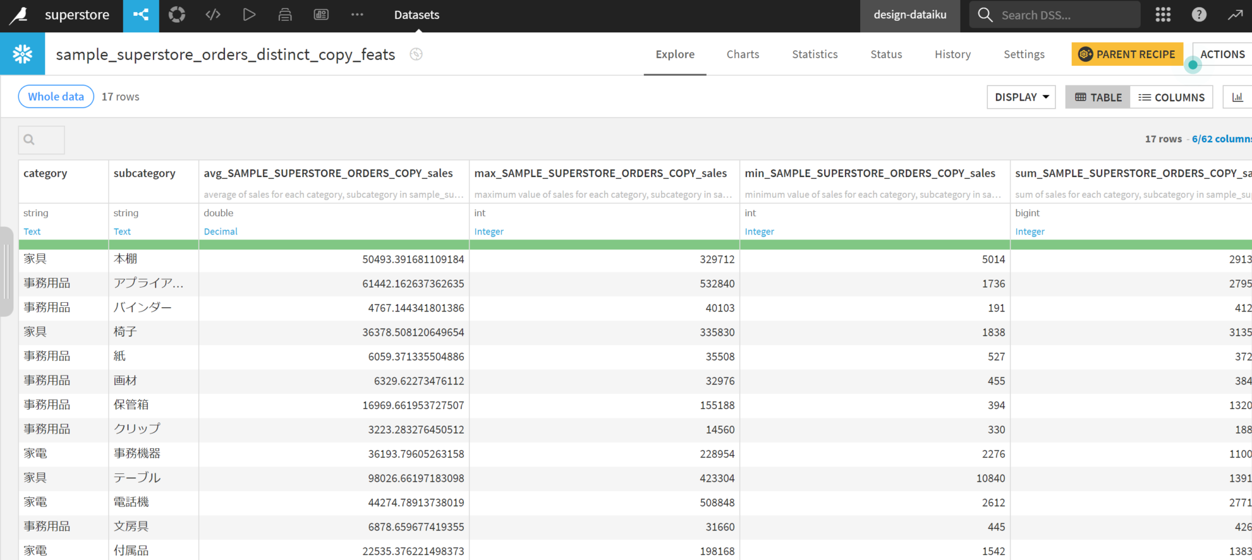
Task: Open the Whole data sample selector
Action: click(56, 96)
